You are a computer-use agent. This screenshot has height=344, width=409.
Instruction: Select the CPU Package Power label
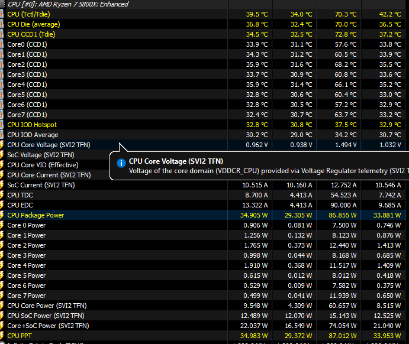point(36,215)
